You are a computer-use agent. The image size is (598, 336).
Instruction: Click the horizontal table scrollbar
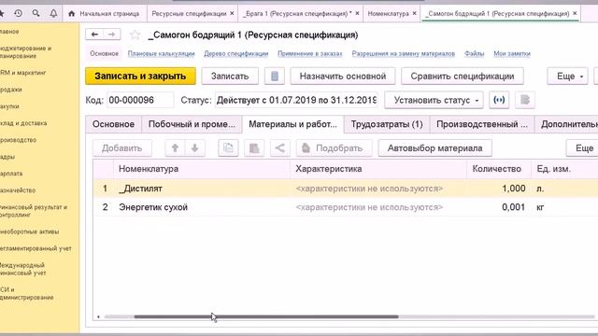point(266,316)
